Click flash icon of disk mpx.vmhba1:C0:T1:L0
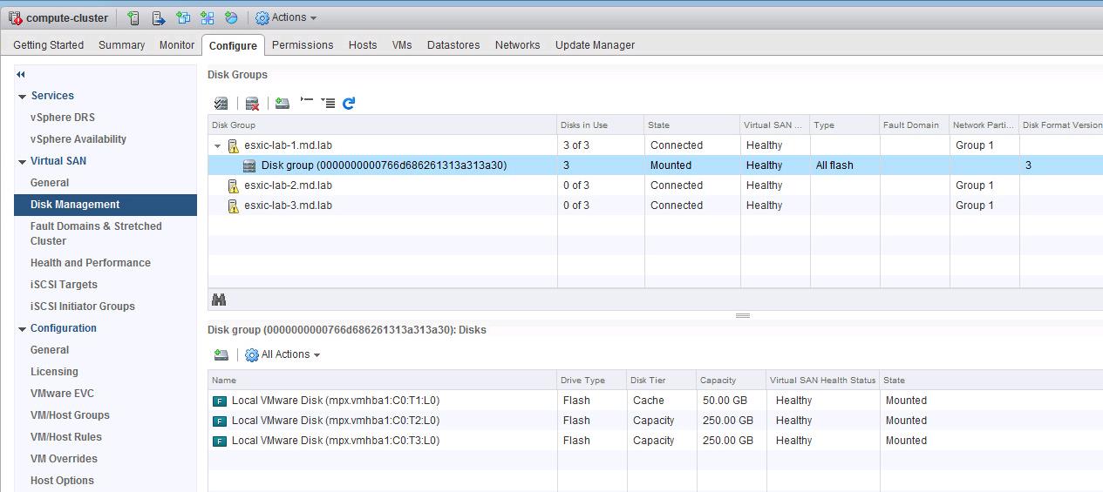Viewport: 1103px width, 492px height. (x=220, y=401)
